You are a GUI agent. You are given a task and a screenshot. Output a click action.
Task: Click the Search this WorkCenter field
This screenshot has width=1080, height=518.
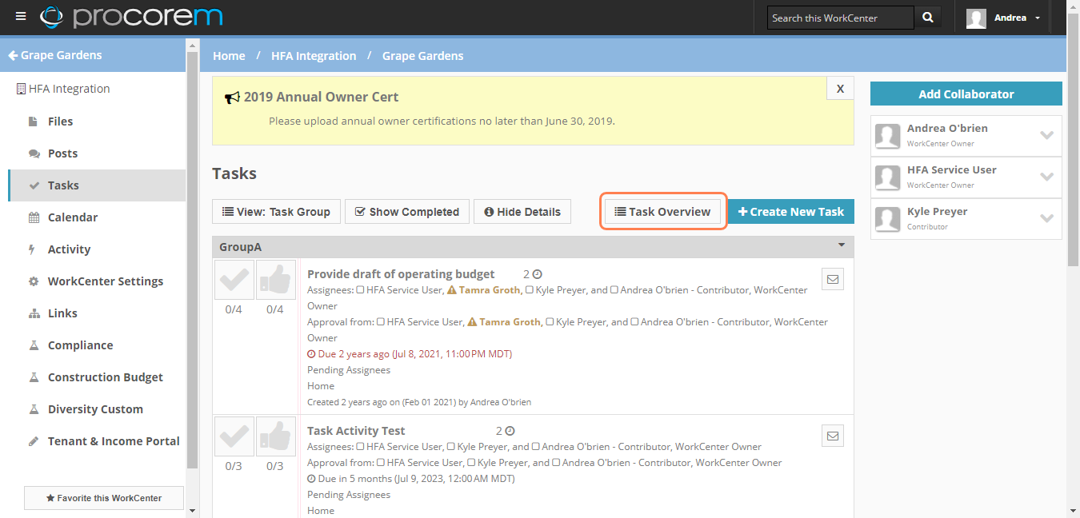point(840,18)
